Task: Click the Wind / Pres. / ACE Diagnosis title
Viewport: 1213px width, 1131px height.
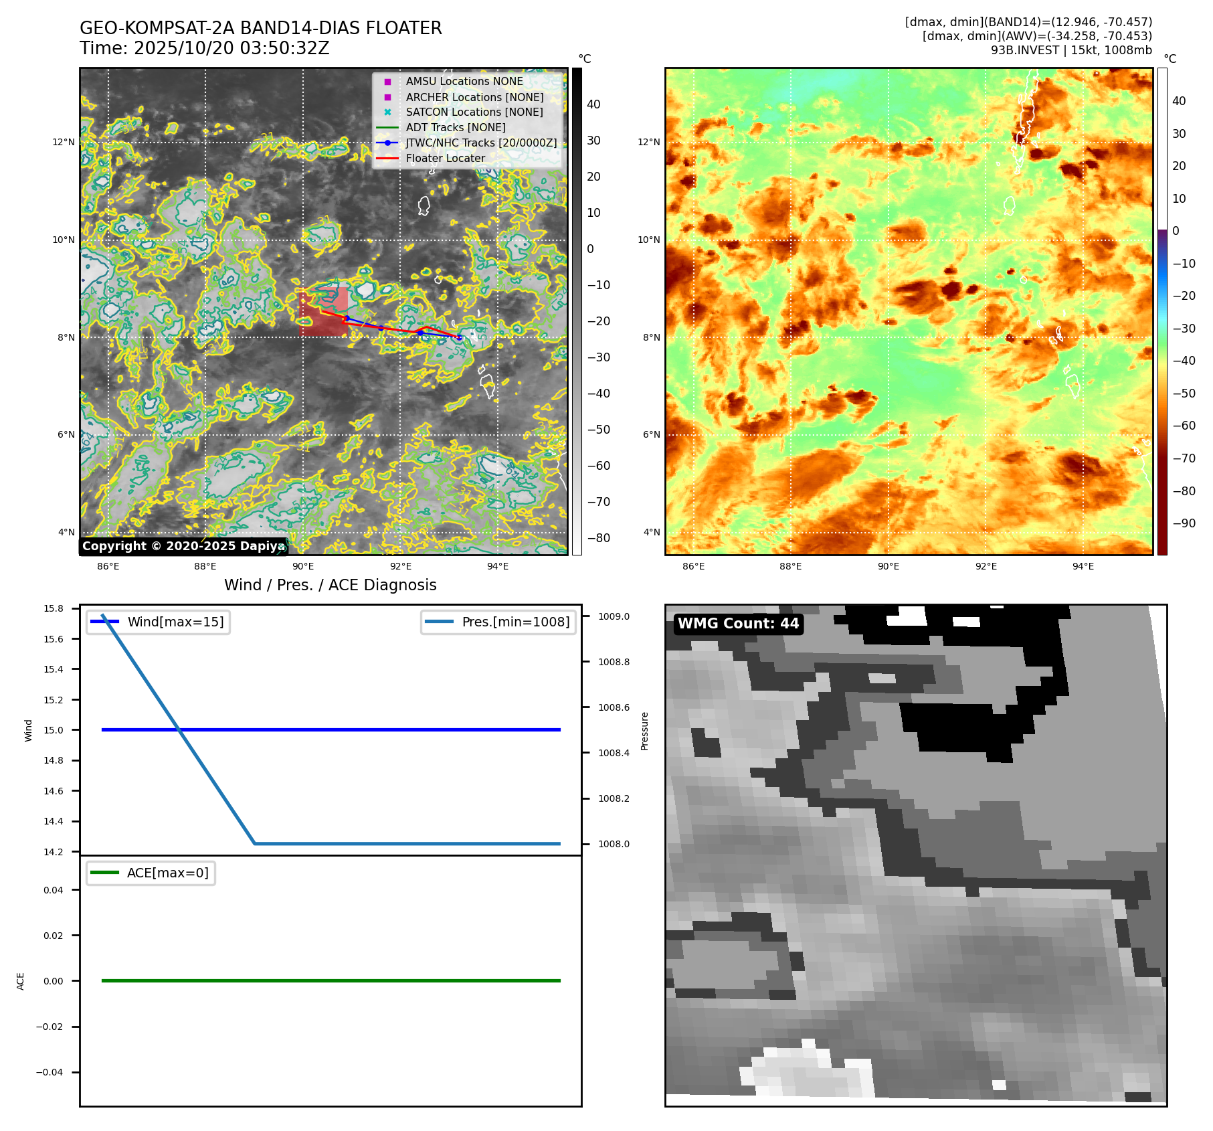Action: pos(330,585)
